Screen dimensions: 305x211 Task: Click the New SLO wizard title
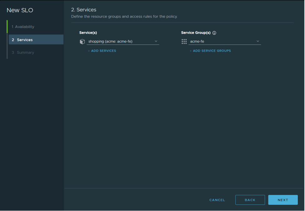click(20, 10)
